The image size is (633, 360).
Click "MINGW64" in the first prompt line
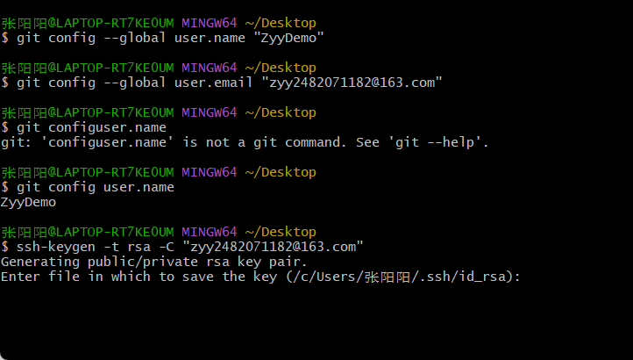coord(208,23)
